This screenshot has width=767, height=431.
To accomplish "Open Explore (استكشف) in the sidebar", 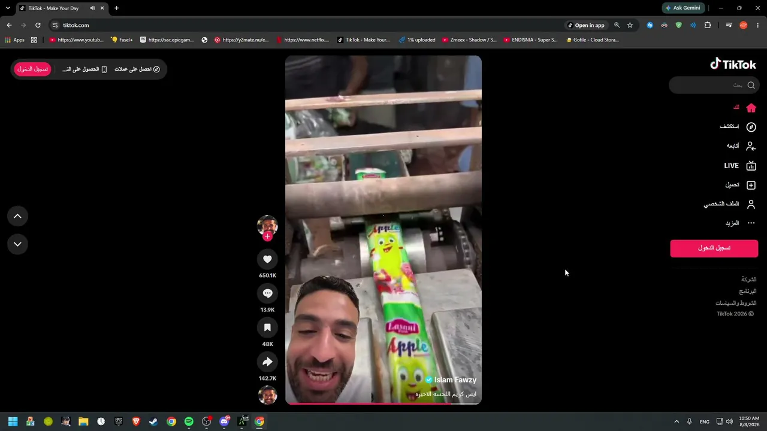I will point(738,127).
